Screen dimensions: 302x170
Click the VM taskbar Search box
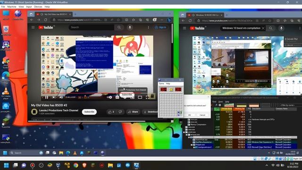[x=26, y=153]
